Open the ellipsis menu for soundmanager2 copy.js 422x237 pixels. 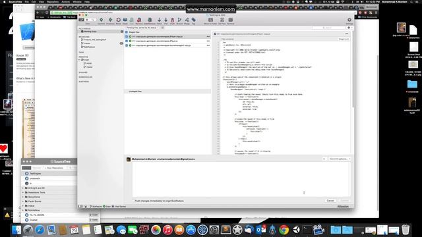(x=208, y=45)
